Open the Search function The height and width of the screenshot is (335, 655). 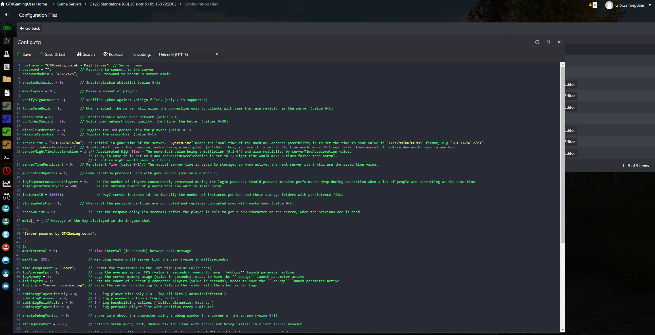click(x=86, y=54)
